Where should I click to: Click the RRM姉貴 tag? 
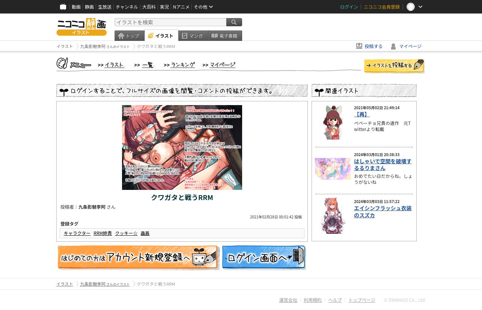point(102,233)
